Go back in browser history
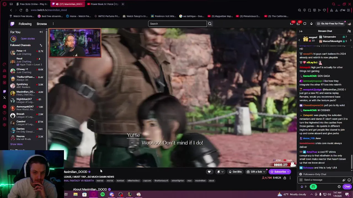 pos(11,10)
